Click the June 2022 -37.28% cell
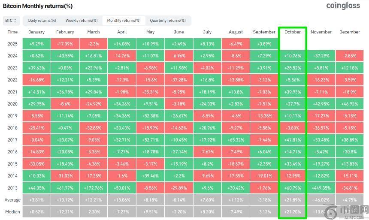The height and width of the screenshot is (220, 369). click(x=179, y=80)
